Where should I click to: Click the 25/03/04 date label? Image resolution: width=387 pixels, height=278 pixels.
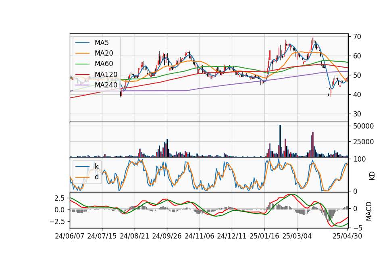point(297,236)
